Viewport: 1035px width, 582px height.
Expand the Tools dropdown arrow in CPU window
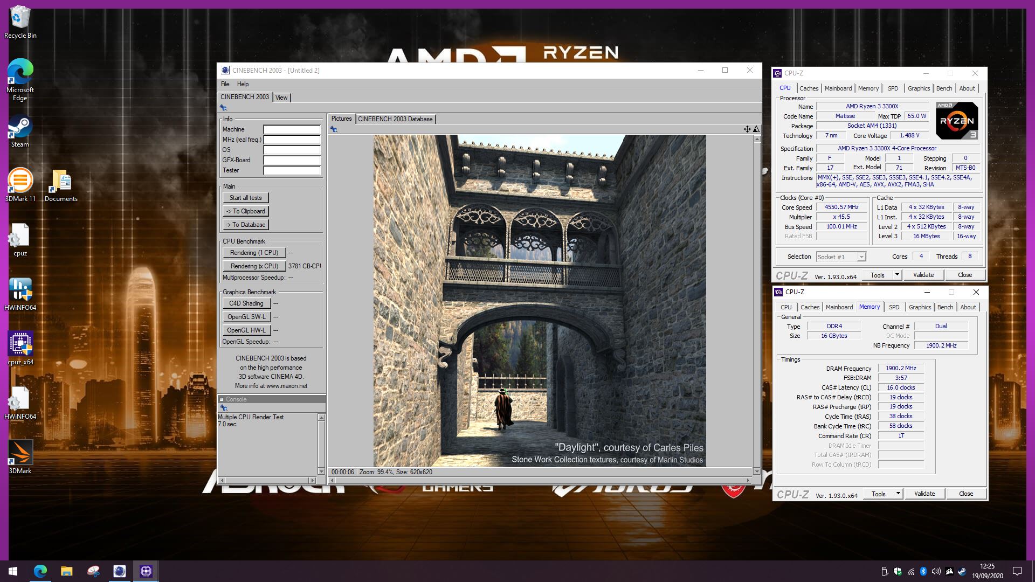[x=897, y=275]
